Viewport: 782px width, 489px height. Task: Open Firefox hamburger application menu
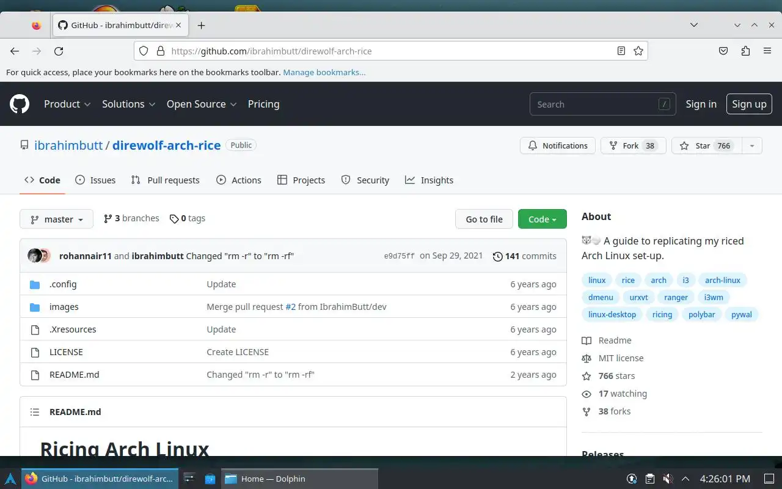(767, 51)
